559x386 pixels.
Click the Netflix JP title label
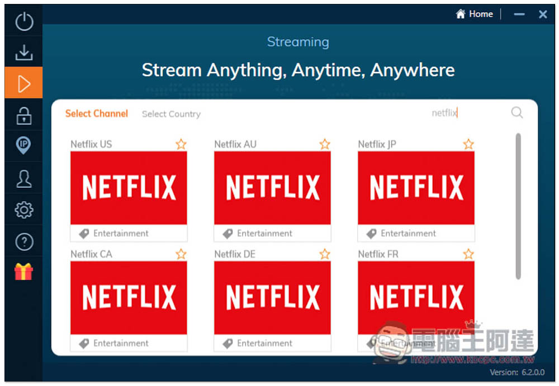[377, 144]
